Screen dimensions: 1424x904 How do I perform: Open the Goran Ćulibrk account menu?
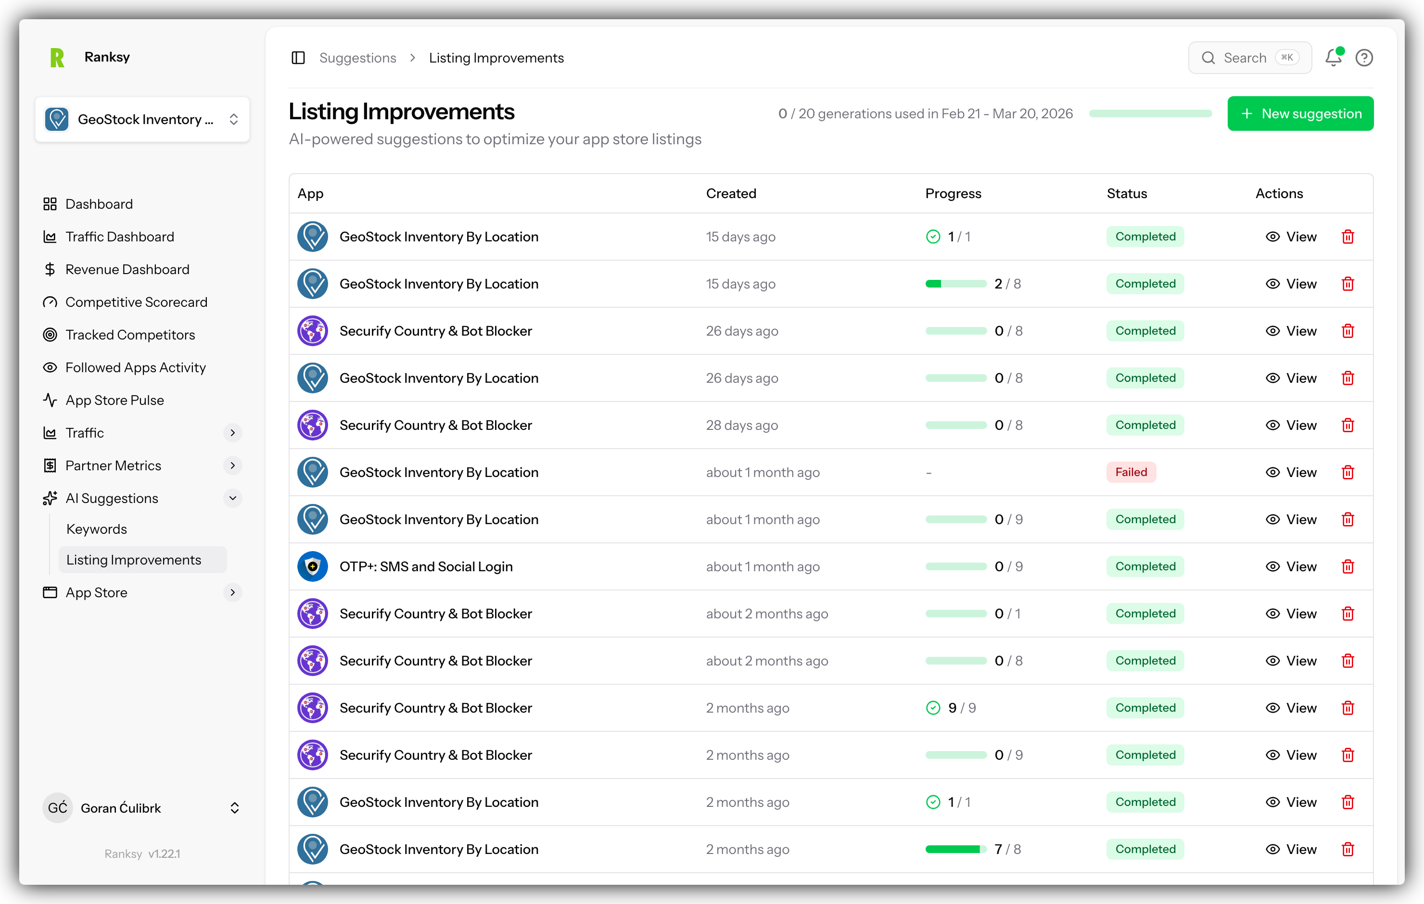click(142, 808)
